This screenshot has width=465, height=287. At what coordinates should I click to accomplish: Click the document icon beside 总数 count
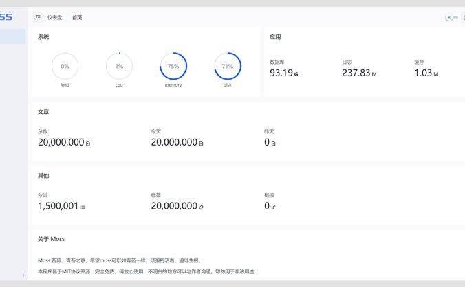click(x=88, y=143)
